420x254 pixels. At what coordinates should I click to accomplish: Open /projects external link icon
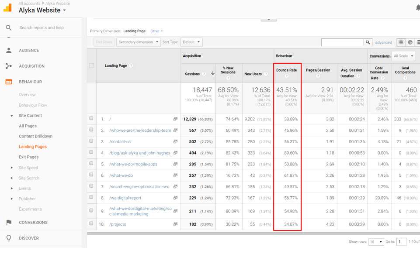tap(175, 224)
